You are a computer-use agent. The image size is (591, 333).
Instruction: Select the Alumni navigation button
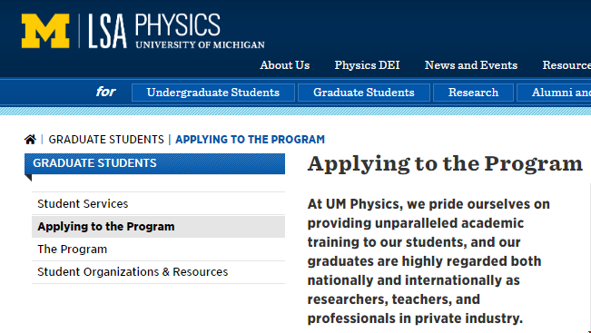(554, 93)
